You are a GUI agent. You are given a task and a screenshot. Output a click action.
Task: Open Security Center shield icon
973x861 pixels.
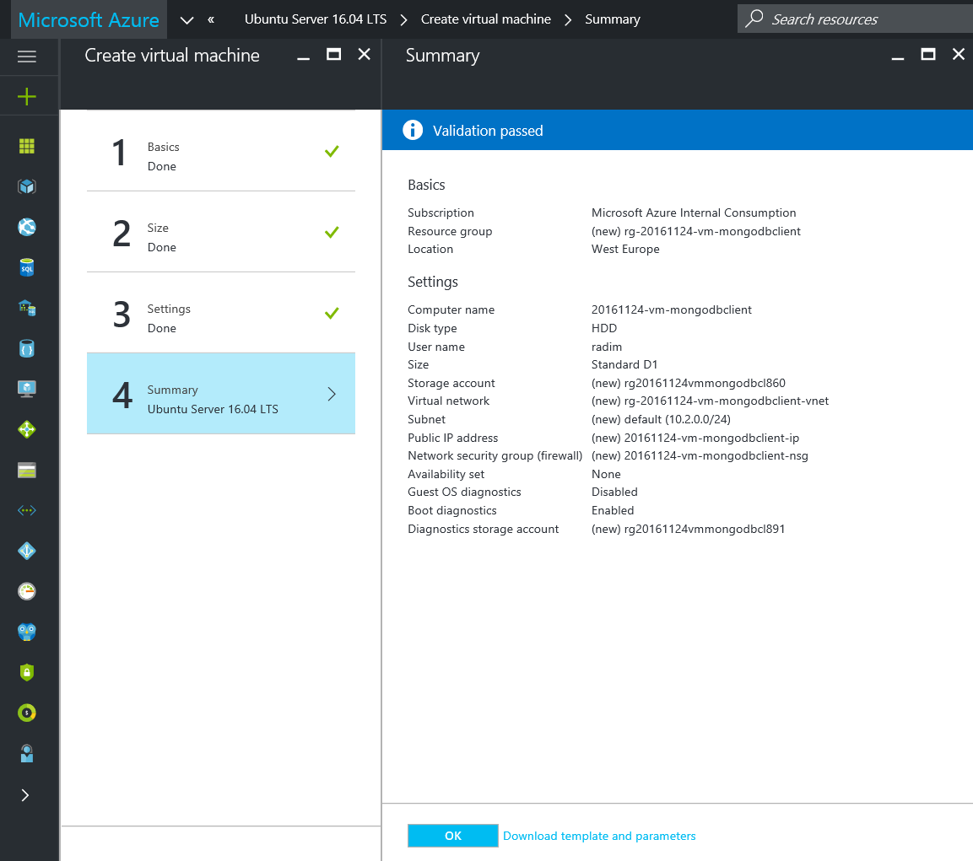[x=27, y=672]
